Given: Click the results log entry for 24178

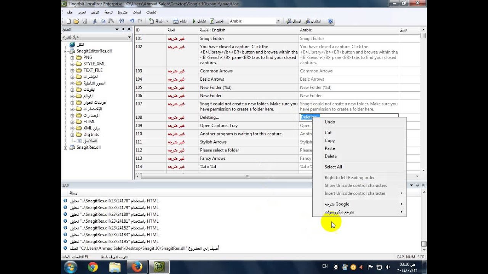Looking at the screenshot, I should (x=114, y=201).
